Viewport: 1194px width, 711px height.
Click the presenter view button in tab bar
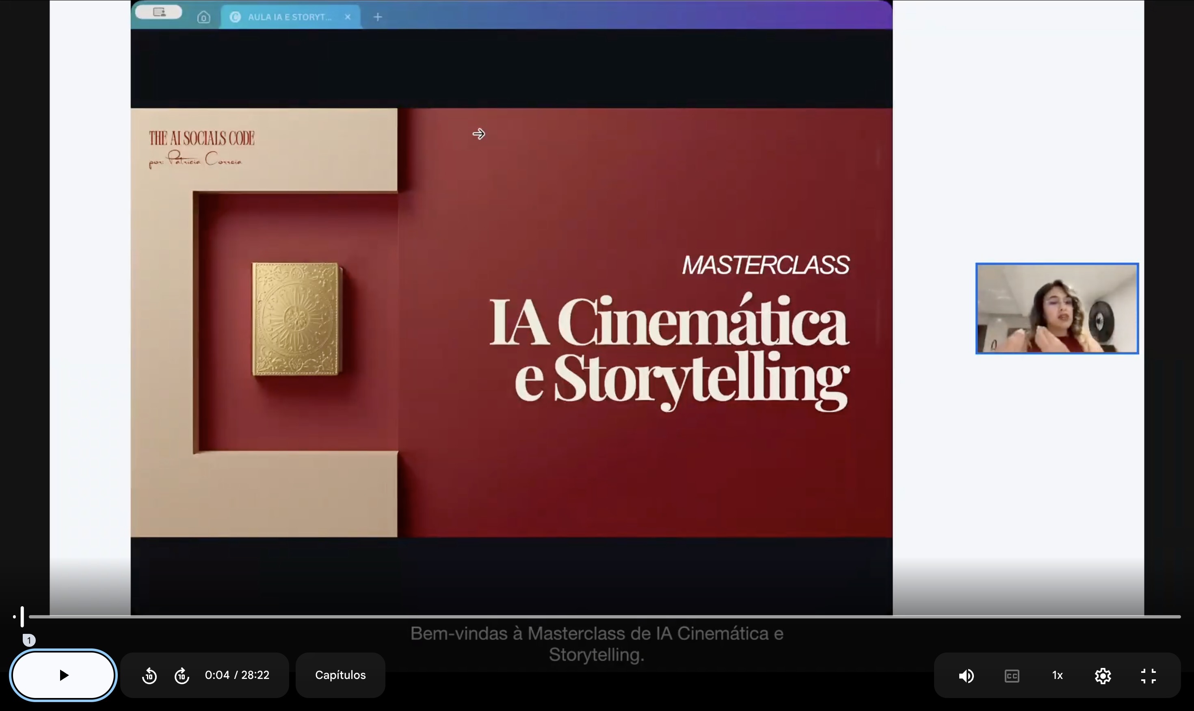tap(159, 12)
